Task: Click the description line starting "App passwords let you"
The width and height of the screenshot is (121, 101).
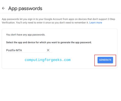Action: [58, 19]
